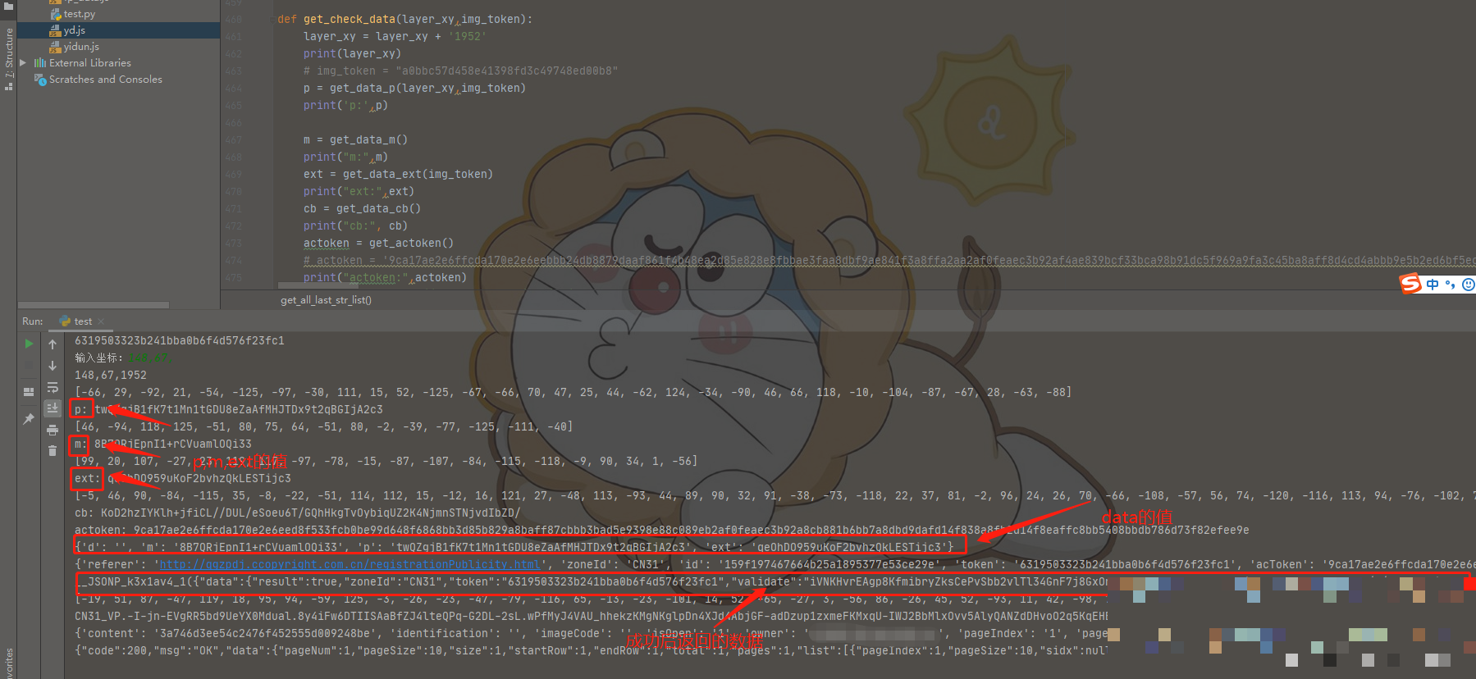Screen dimensions: 1476x679
Task: Click the print icon in Run toolbar
Action: tap(53, 430)
